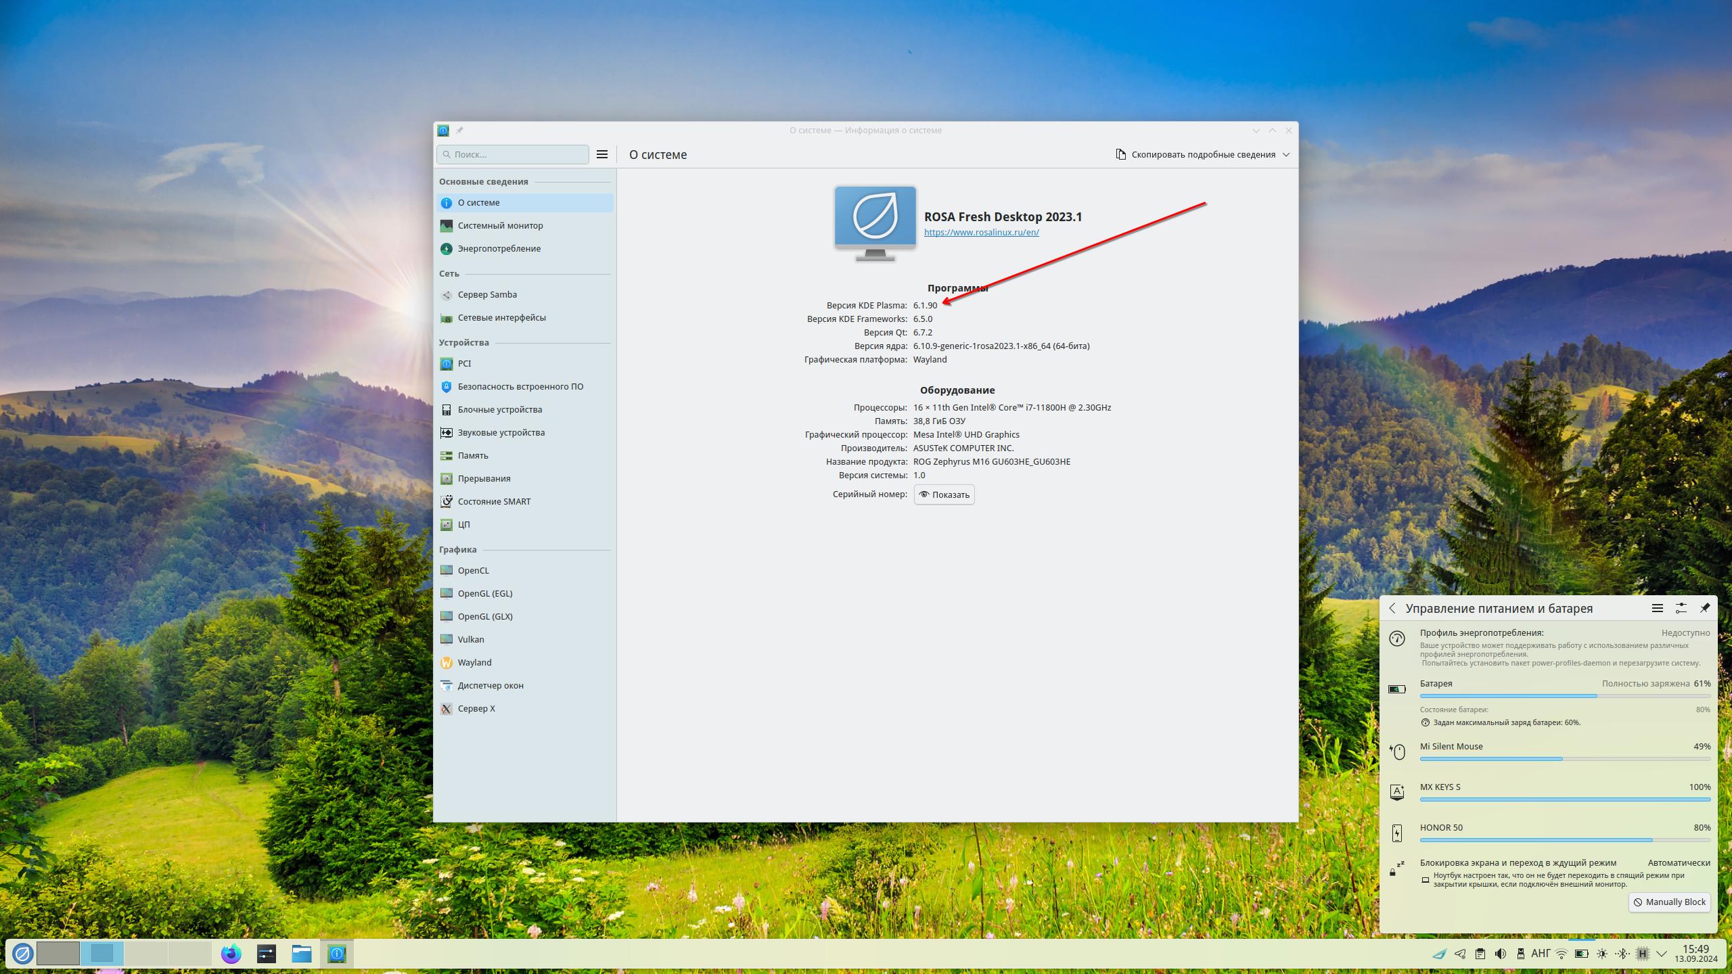Image resolution: width=1732 pixels, height=974 pixels.
Task: Switch keyboard layout via АНГ indicator
Action: (x=1541, y=954)
